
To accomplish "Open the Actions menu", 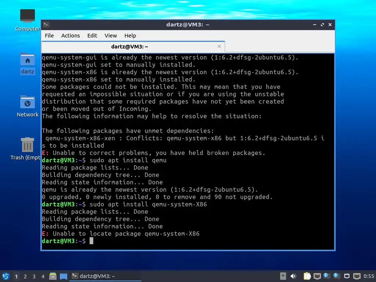I will point(70,36).
